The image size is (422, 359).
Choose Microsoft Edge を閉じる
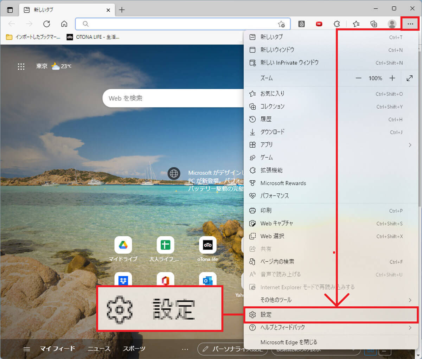pyautogui.click(x=331, y=342)
